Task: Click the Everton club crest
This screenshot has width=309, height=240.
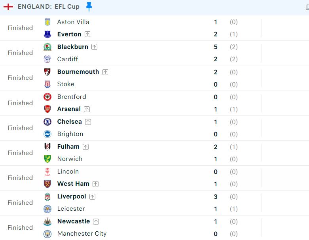Action: (47, 34)
